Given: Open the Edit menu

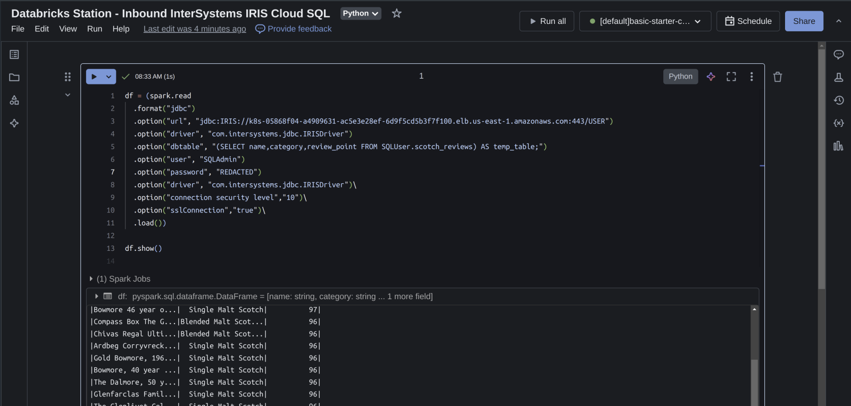Looking at the screenshot, I should pyautogui.click(x=41, y=29).
